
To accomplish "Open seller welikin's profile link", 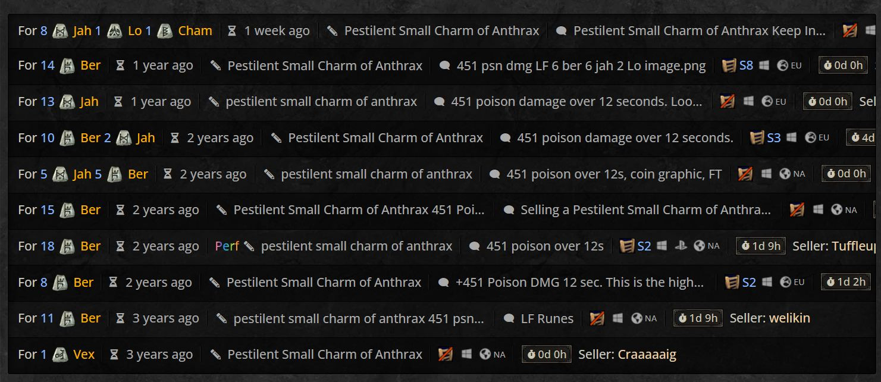I will (x=789, y=318).
